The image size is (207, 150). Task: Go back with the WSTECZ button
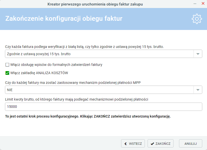point(133,144)
